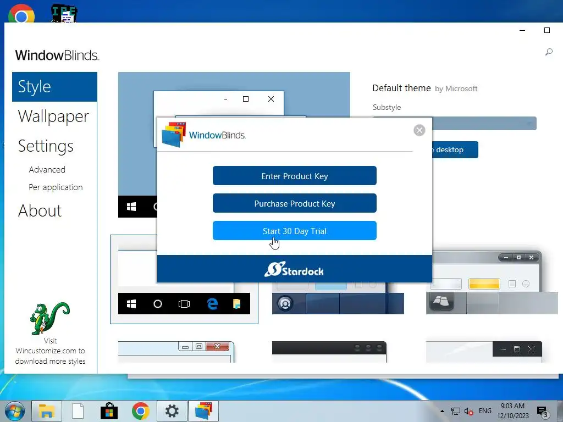Image resolution: width=563 pixels, height=422 pixels.
Task: Minimize the WindowBlinds main window
Action: 522,31
